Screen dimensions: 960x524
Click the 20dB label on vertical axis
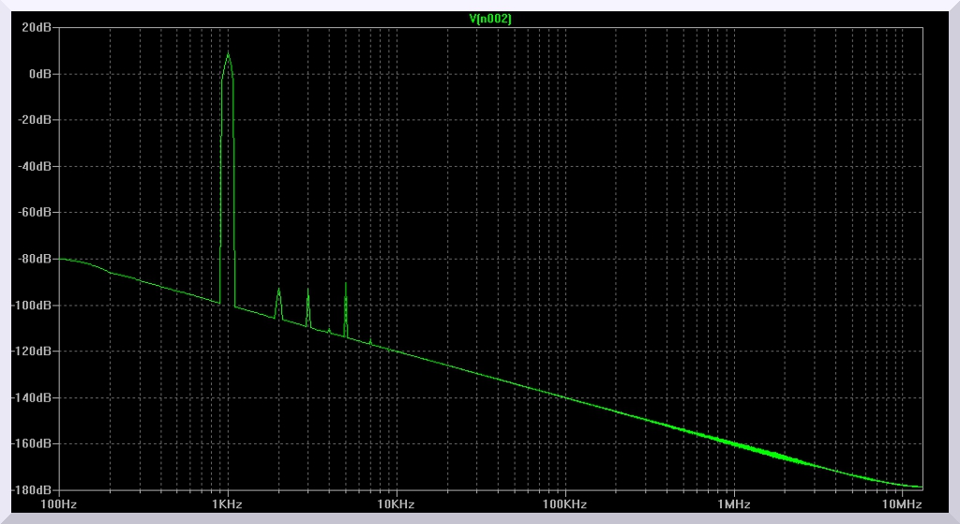click(37, 28)
